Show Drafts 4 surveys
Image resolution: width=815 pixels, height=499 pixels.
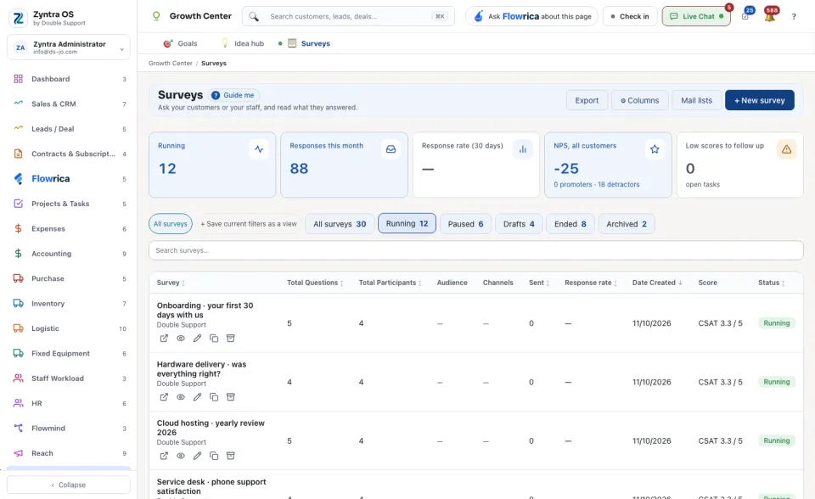(x=519, y=224)
